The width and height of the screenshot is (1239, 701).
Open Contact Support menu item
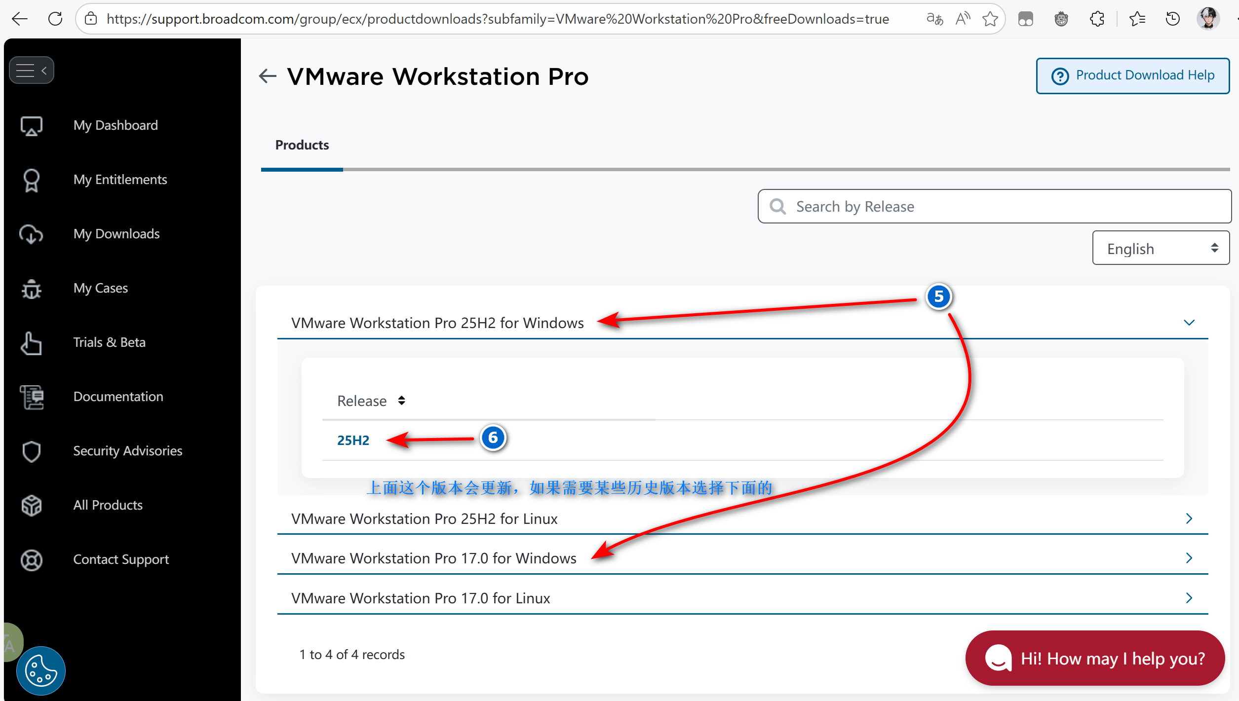(121, 559)
